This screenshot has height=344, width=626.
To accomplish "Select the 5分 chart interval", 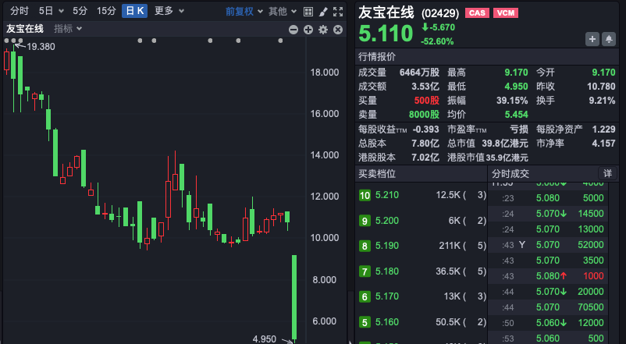I will 80,11.
